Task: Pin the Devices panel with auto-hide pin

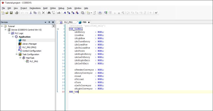Action: 49,22
